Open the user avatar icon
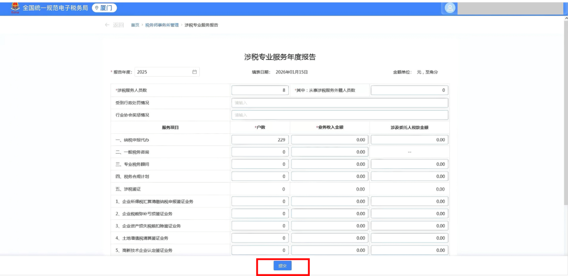The height and width of the screenshot is (276, 568). [x=450, y=8]
